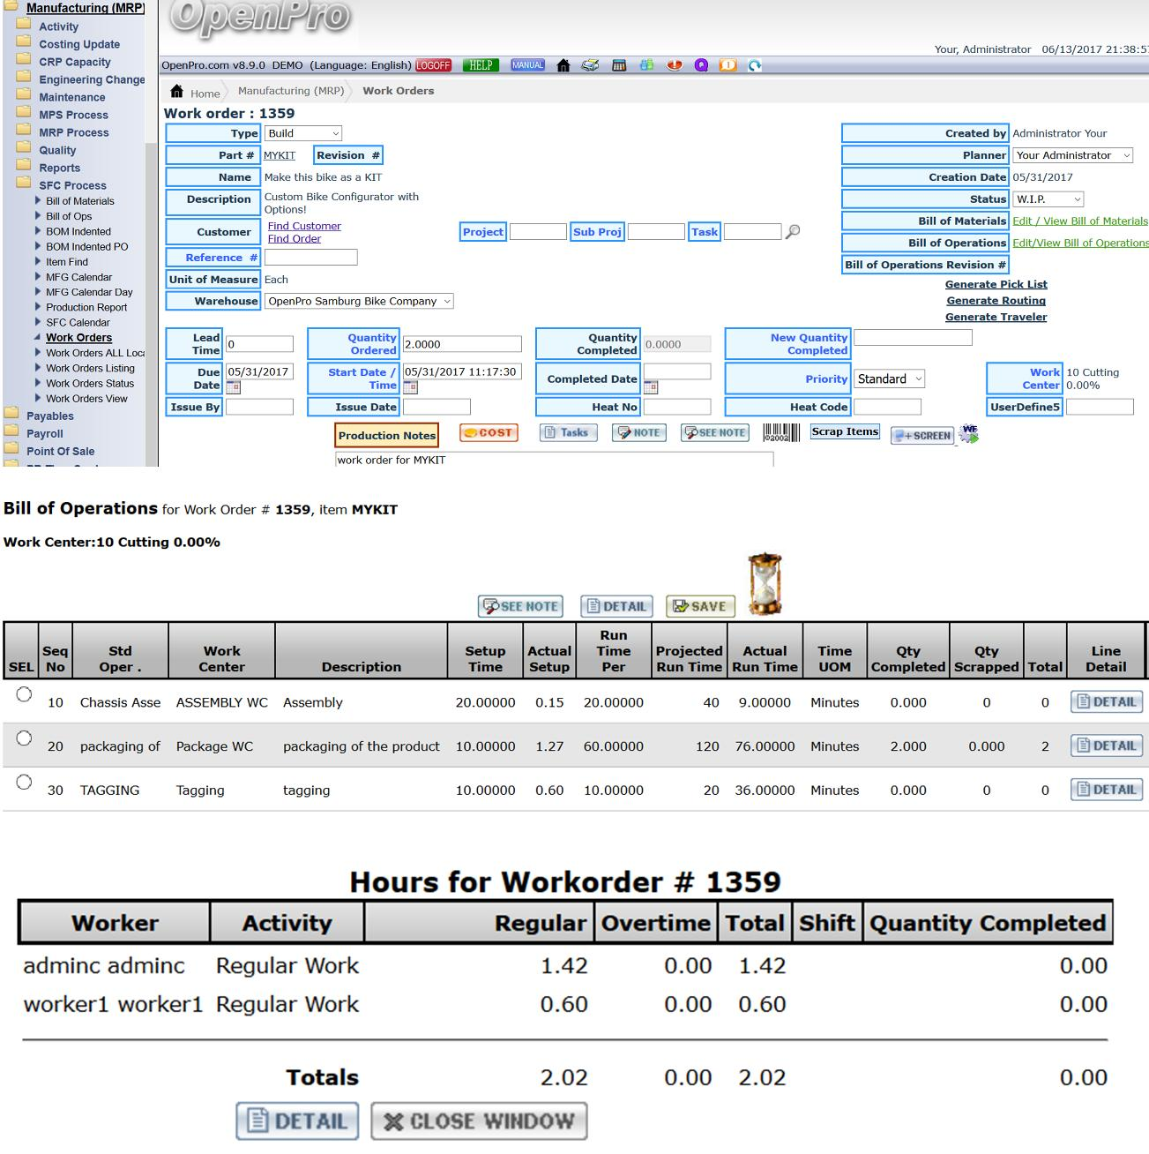This screenshot has height=1154, width=1149.
Task: Click the WF workflow gear icon
Action: click(x=969, y=434)
